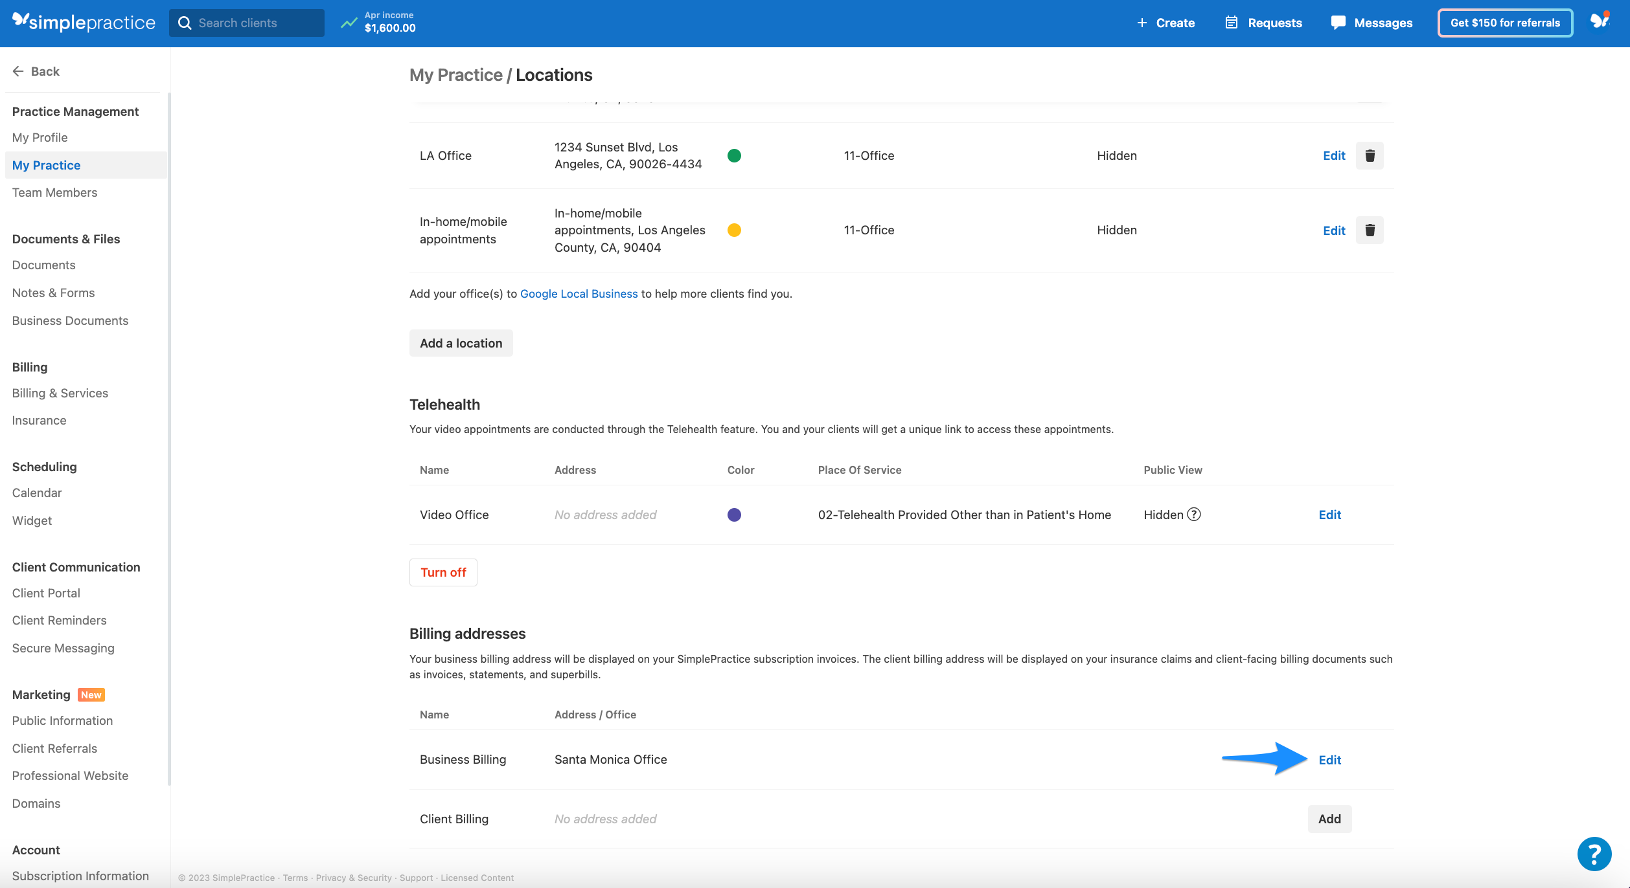This screenshot has width=1630, height=888.
Task: Open the help question mark bubble
Action: click(1594, 854)
